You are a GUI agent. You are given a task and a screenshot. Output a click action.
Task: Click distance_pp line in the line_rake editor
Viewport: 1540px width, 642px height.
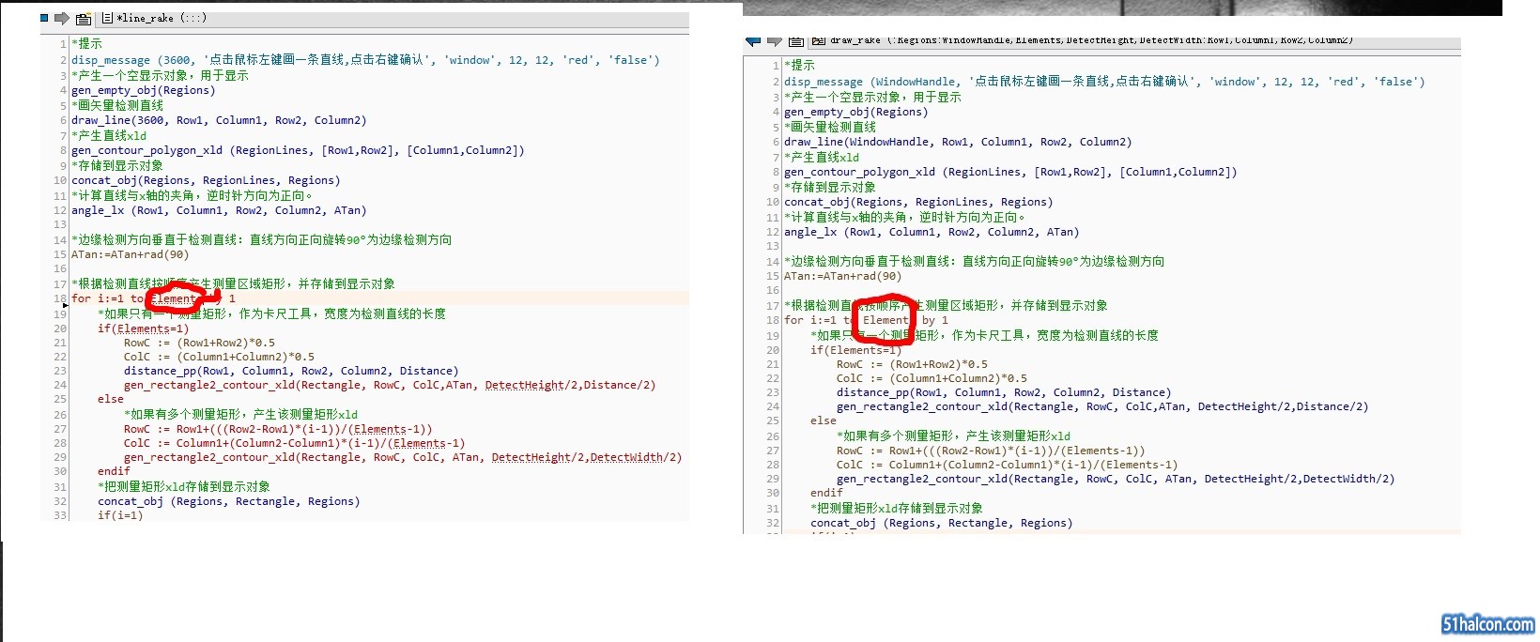[x=291, y=371]
